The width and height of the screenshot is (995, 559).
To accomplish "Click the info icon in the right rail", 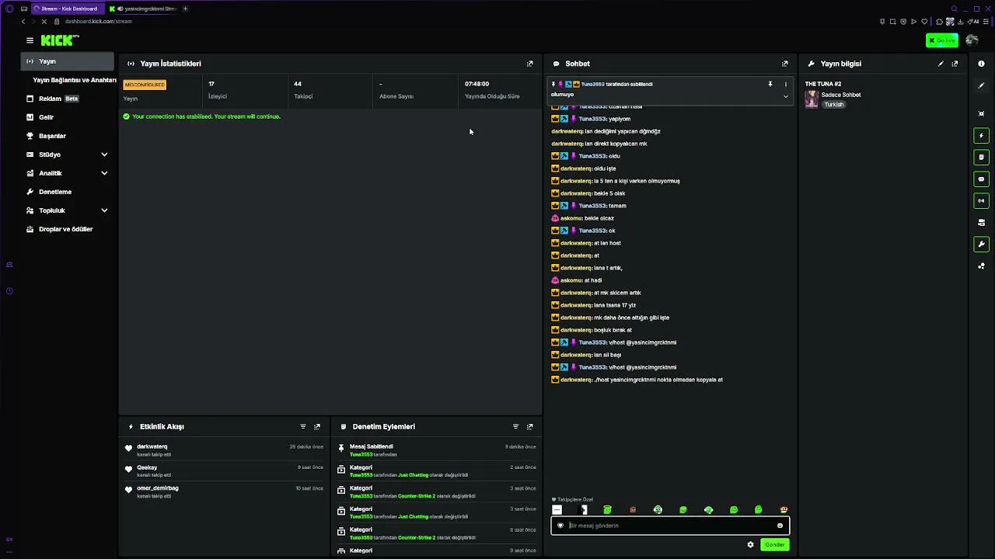I will coord(981,64).
